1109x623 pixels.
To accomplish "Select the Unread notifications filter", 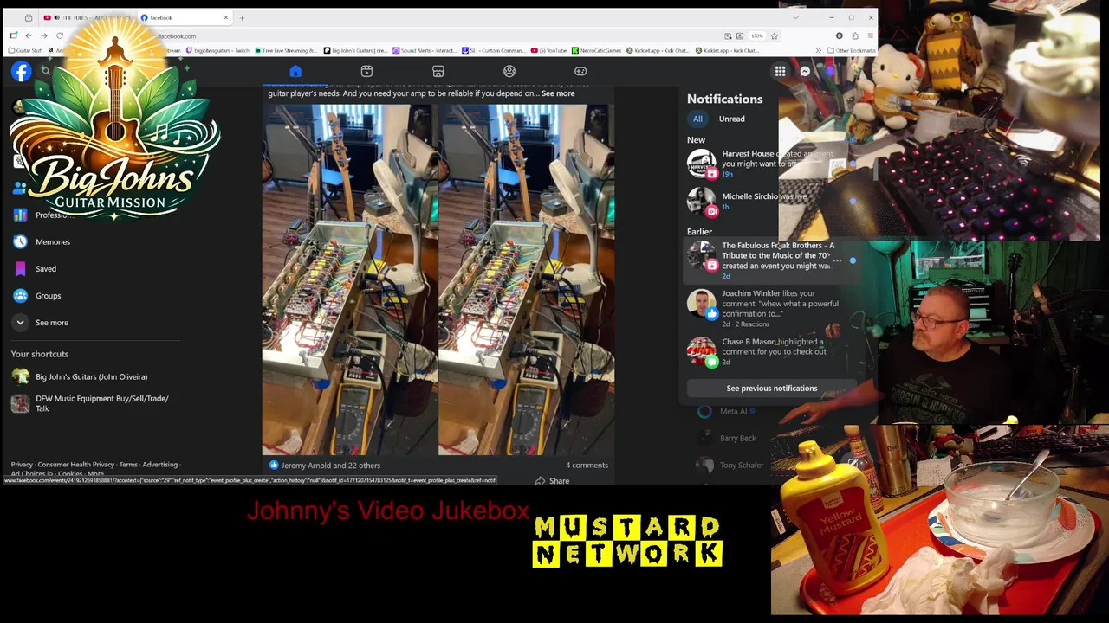I will 731,119.
